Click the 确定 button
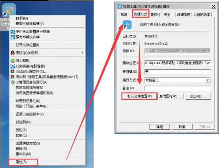219x168 pixels. pos(160,127)
